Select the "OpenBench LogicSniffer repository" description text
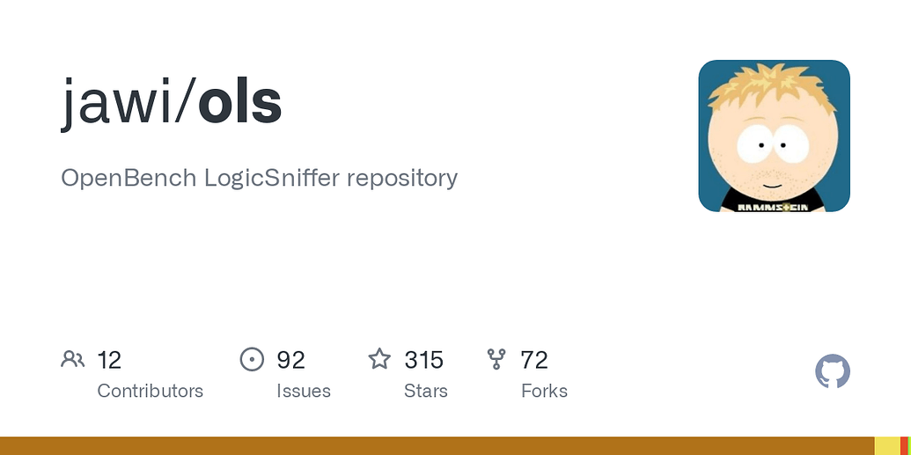The image size is (911, 455). [259, 178]
